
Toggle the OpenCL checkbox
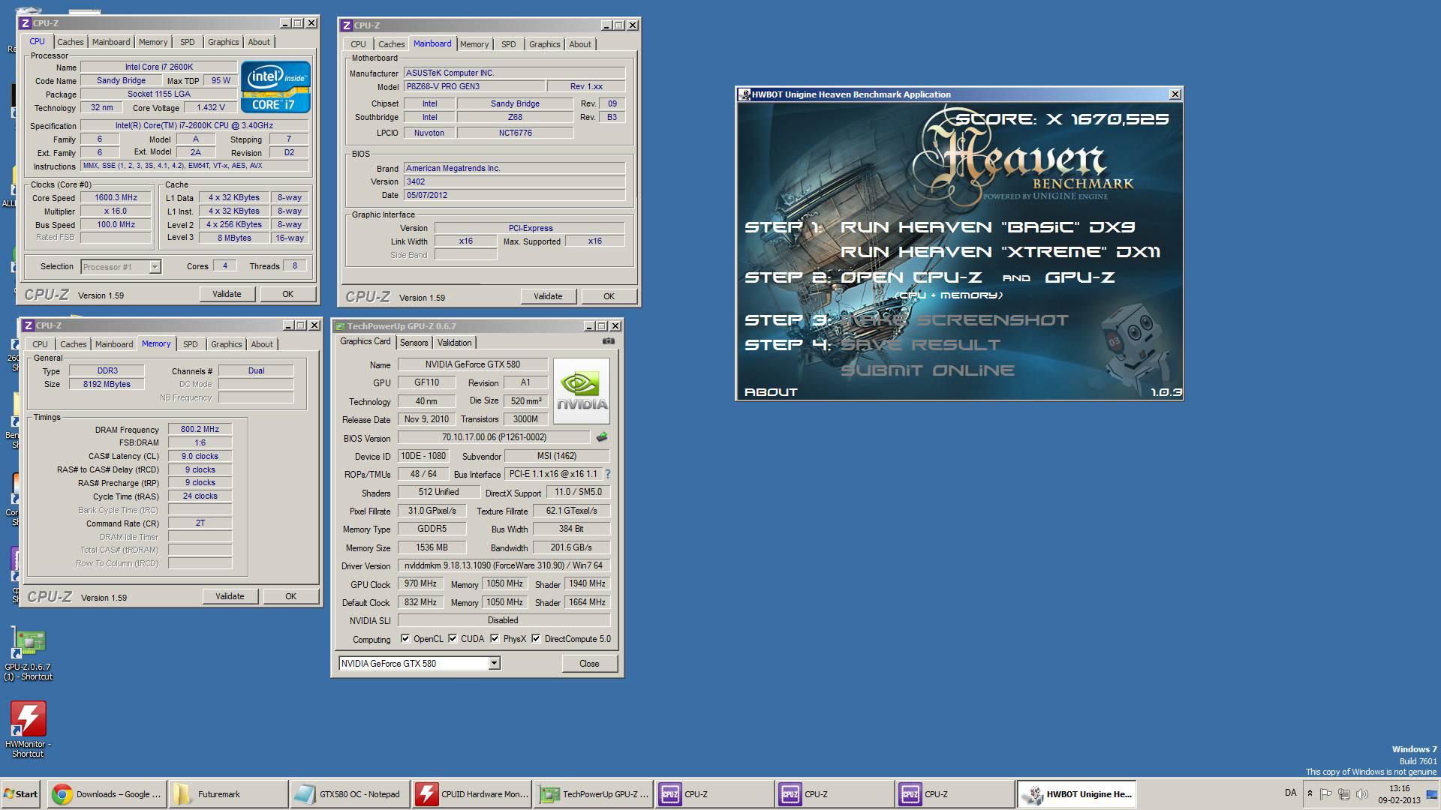(x=405, y=639)
